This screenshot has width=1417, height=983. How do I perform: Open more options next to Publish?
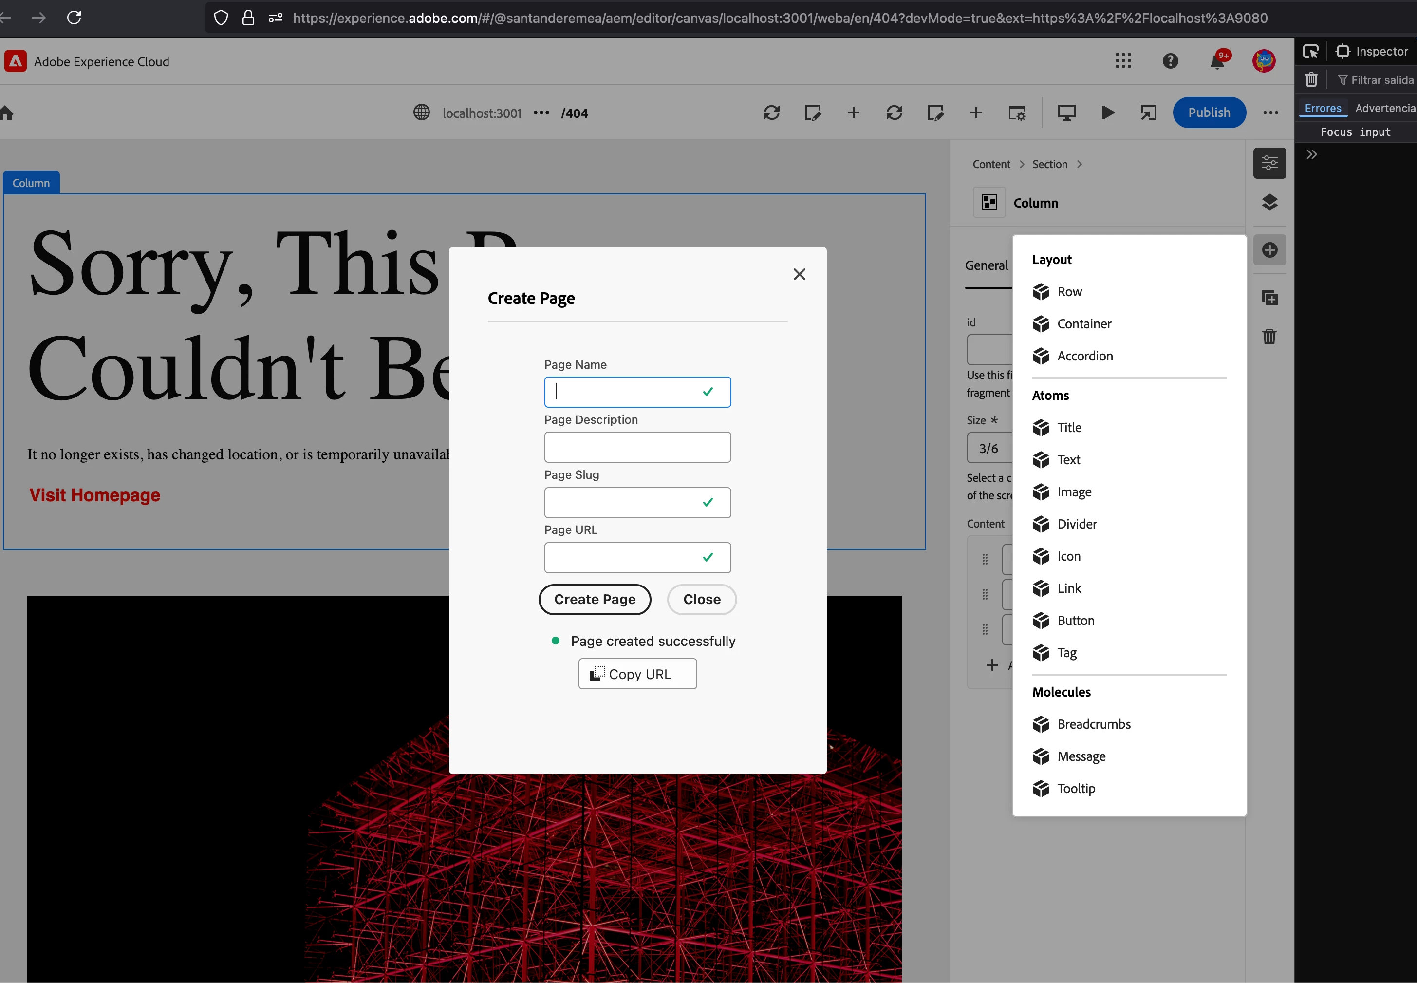tap(1270, 113)
